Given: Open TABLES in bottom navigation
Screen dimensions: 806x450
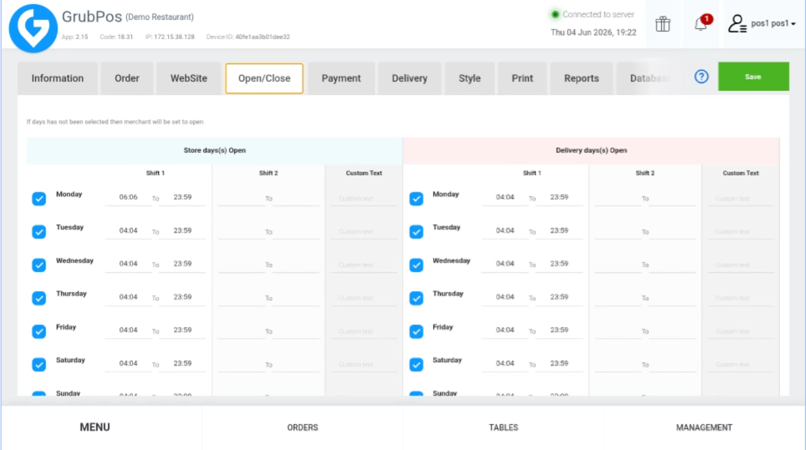Looking at the screenshot, I should click(503, 427).
